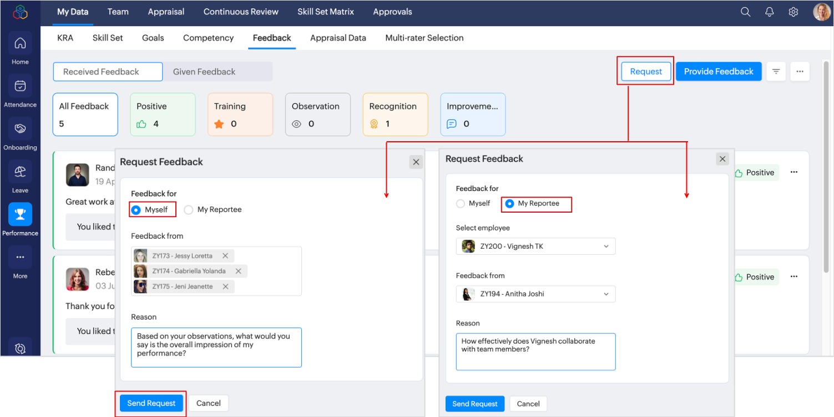Open the settings gear icon
Screen dimensions: 834x417
(x=793, y=12)
